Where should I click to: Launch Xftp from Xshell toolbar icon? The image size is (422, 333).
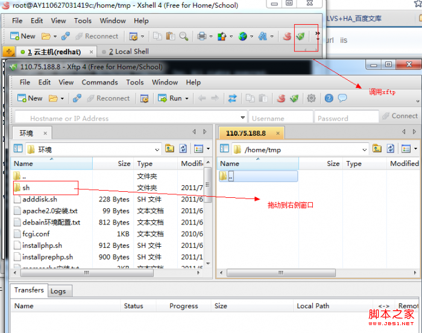pyautogui.click(x=300, y=36)
